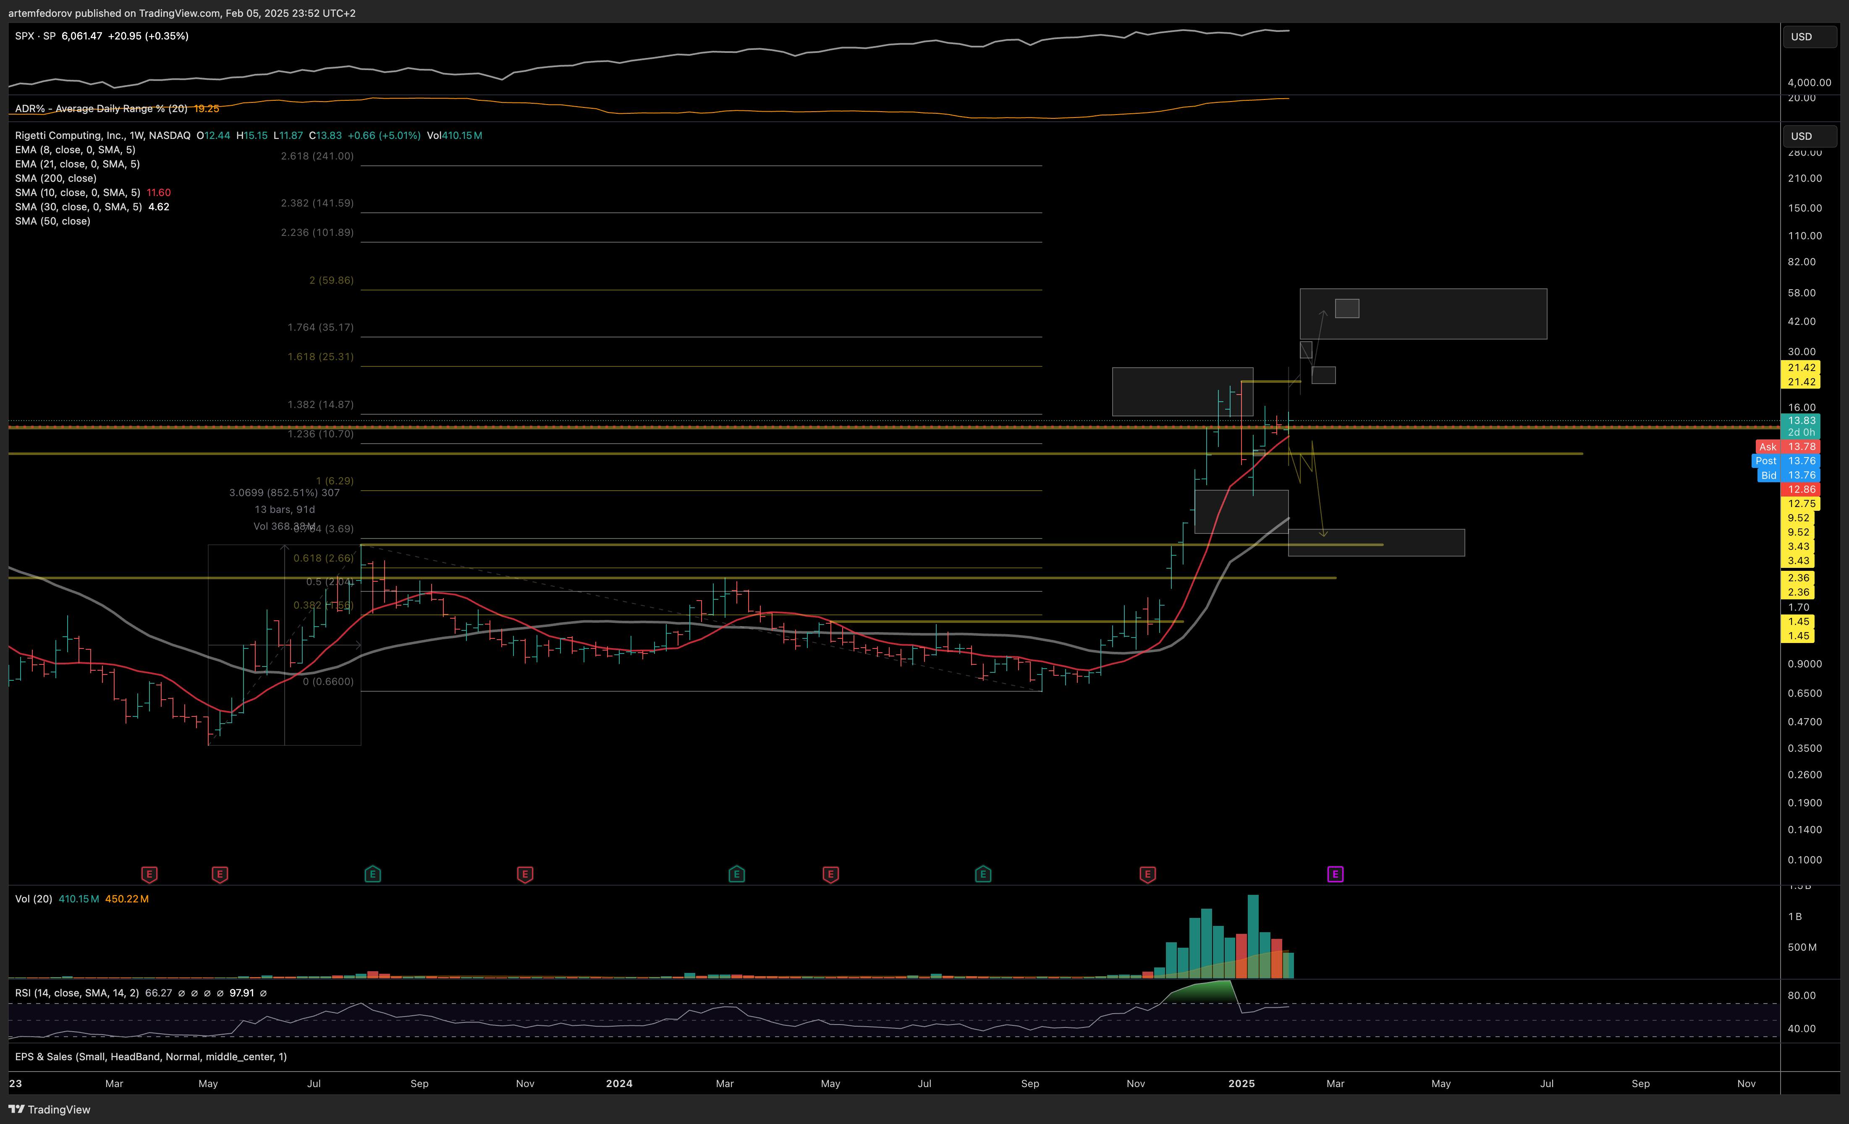Click the red 12.86 price axis label

click(1800, 489)
